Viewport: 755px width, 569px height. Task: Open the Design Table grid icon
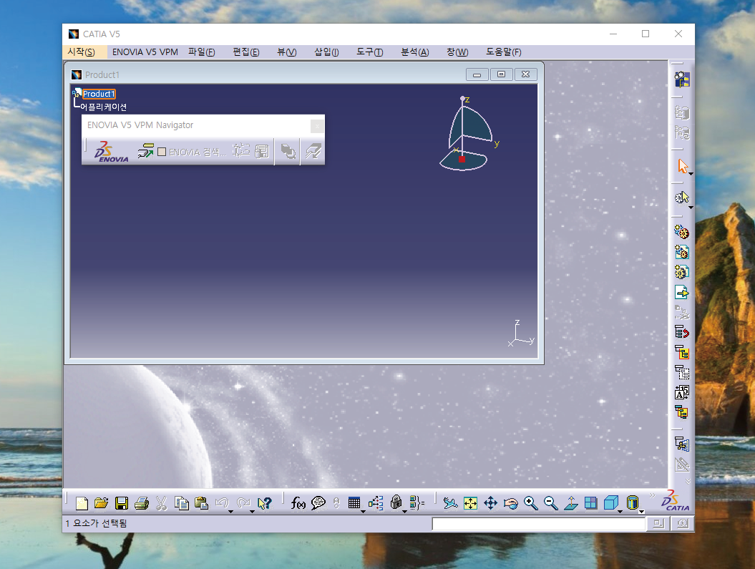tap(354, 504)
